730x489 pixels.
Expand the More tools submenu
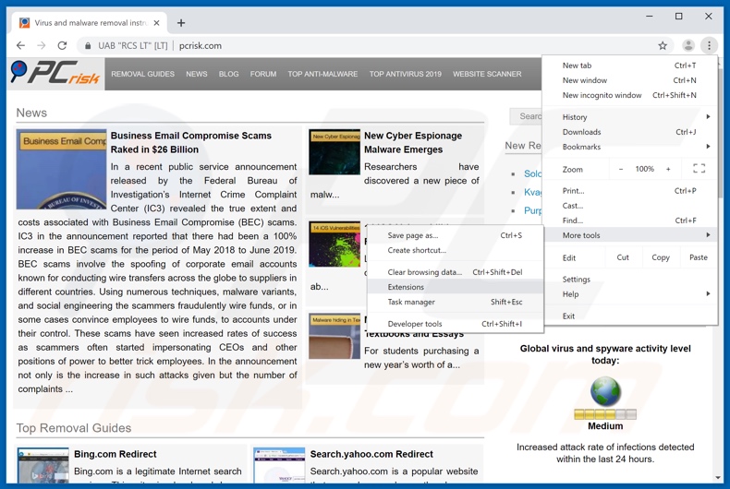click(x=629, y=235)
